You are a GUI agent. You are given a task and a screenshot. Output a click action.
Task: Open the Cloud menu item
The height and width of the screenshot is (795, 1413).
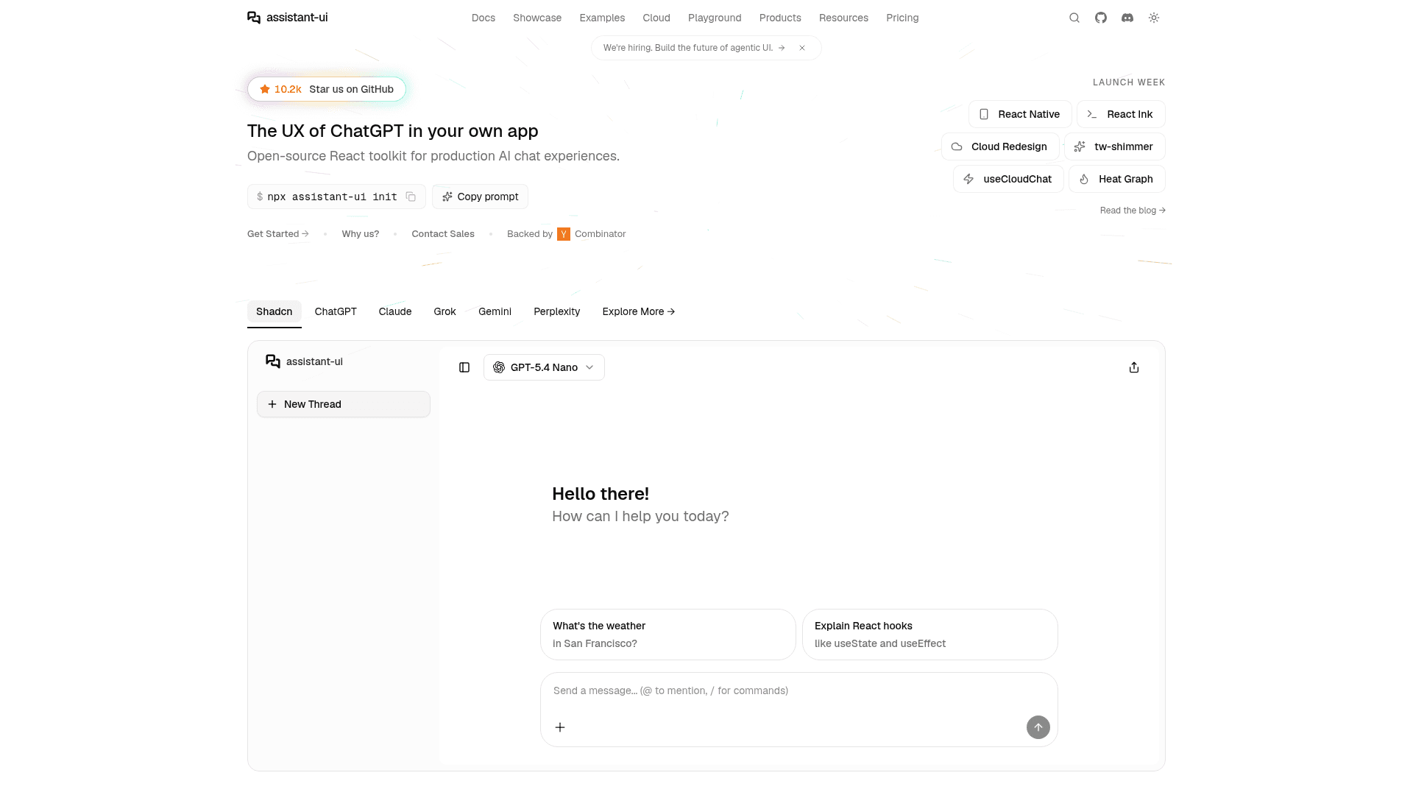pyautogui.click(x=656, y=18)
